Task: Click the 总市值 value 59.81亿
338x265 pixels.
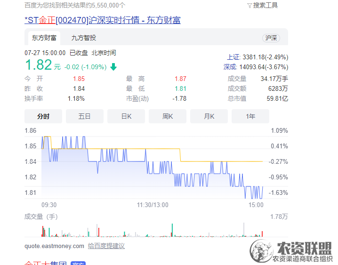Action: coord(277,99)
